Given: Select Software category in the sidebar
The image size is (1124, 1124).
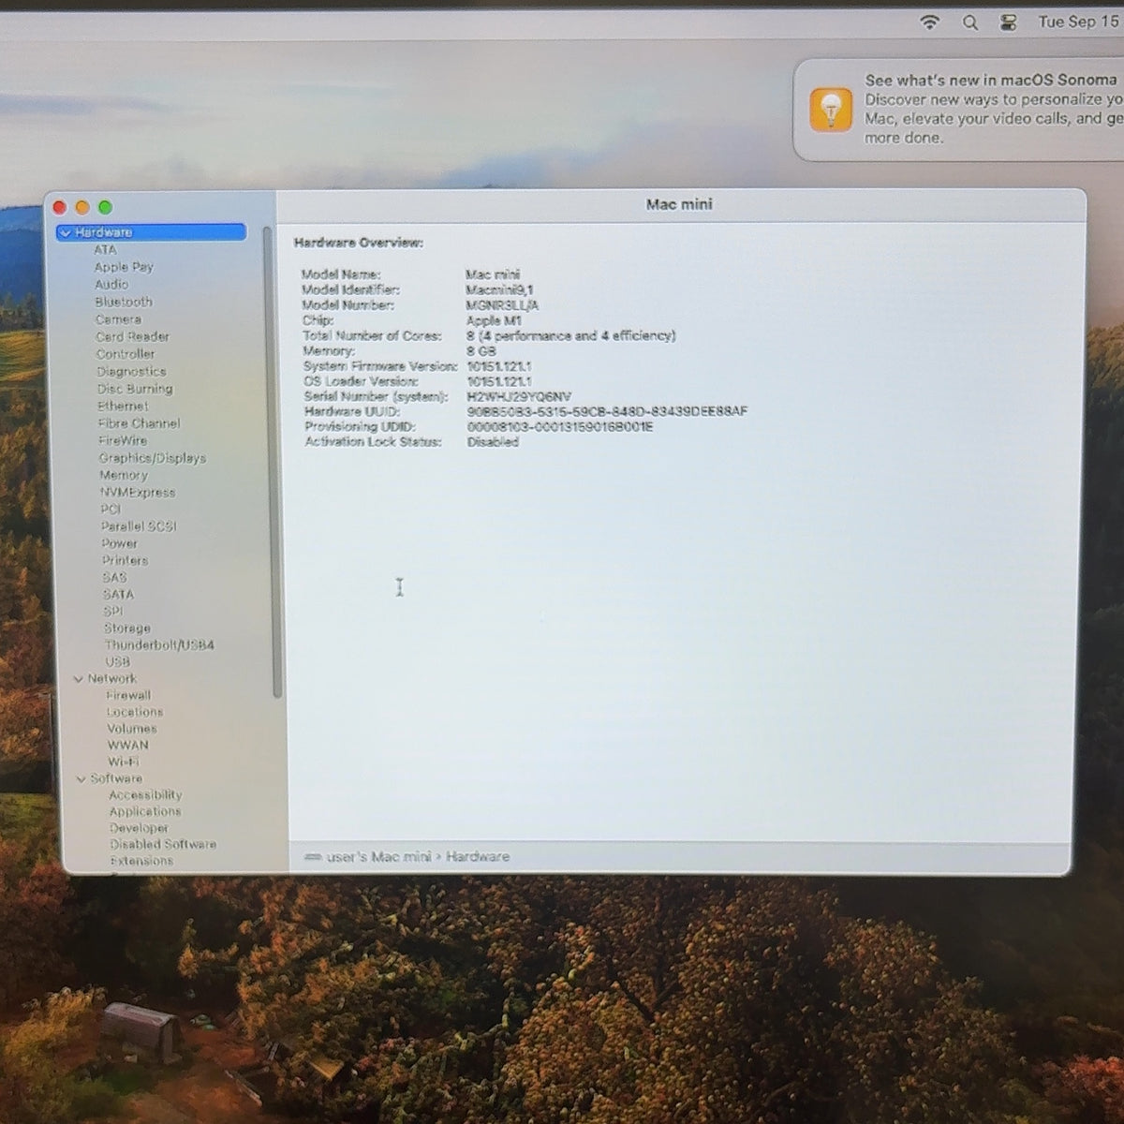Looking at the screenshot, I should (116, 778).
